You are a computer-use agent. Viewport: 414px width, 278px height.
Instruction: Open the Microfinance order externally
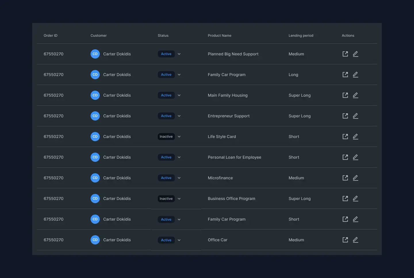click(345, 178)
